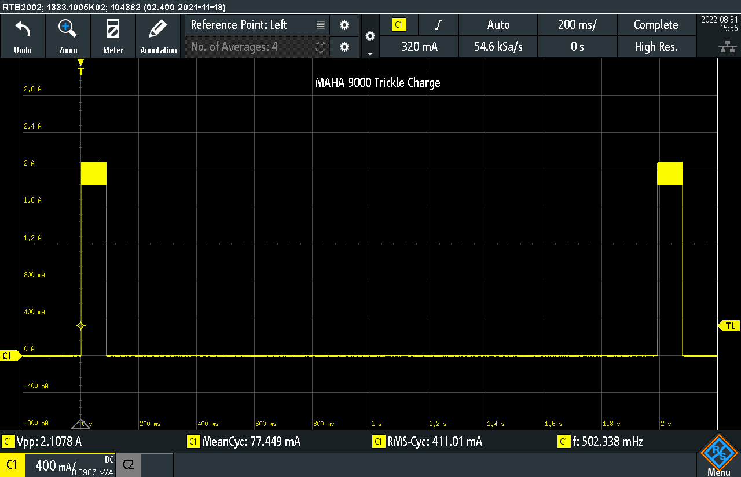Open the High Res. acquisition setting
This screenshot has height=477, width=741.
point(656,47)
